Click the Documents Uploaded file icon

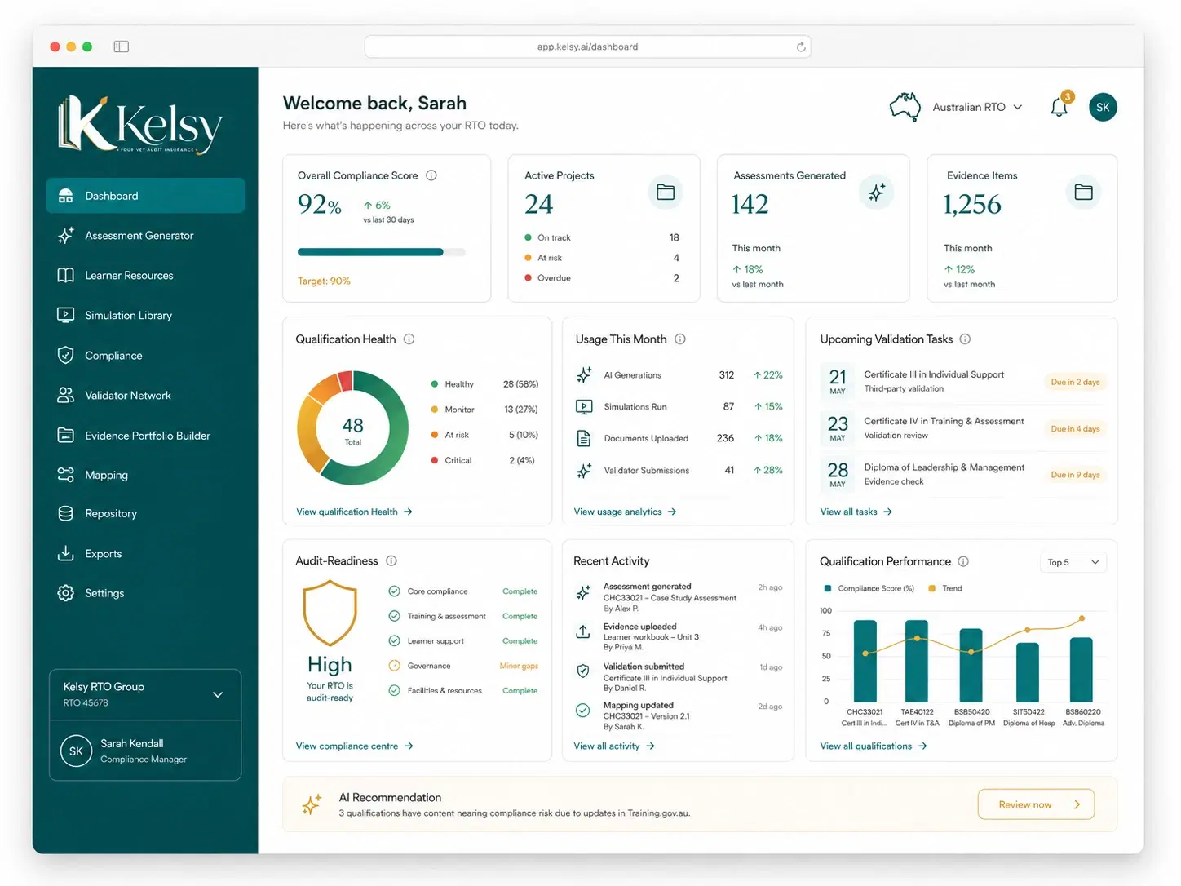(x=584, y=438)
